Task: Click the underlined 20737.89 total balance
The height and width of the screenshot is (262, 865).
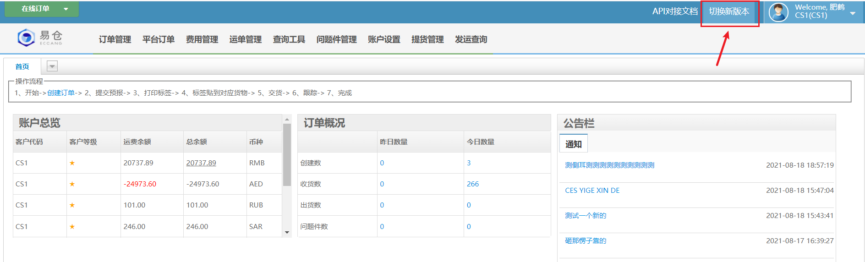Action: click(201, 163)
